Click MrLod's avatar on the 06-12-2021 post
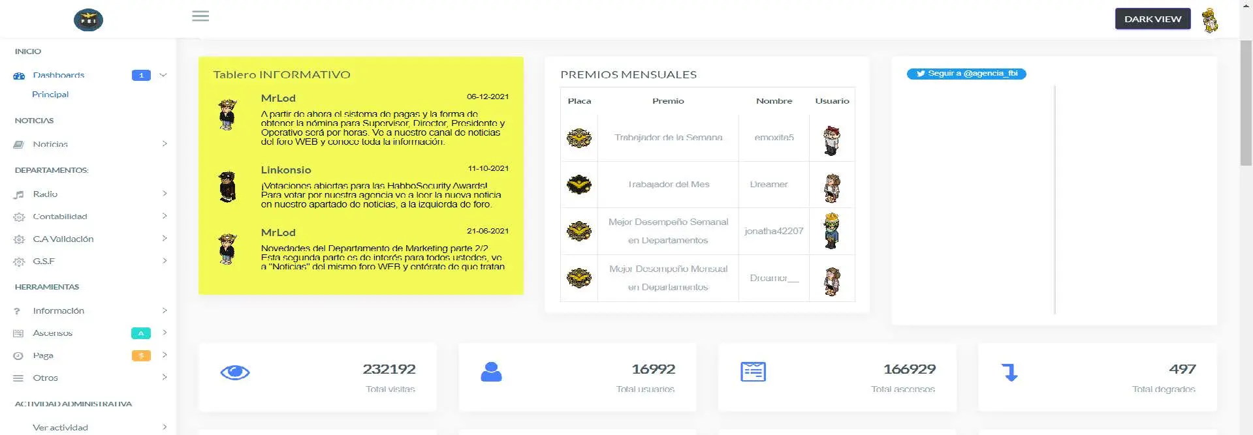Viewport: 1253px width, 435px height. coord(227,115)
